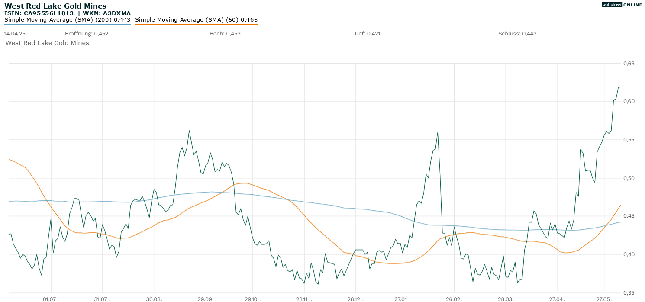Click the 29.09. x-axis date label

click(205, 299)
